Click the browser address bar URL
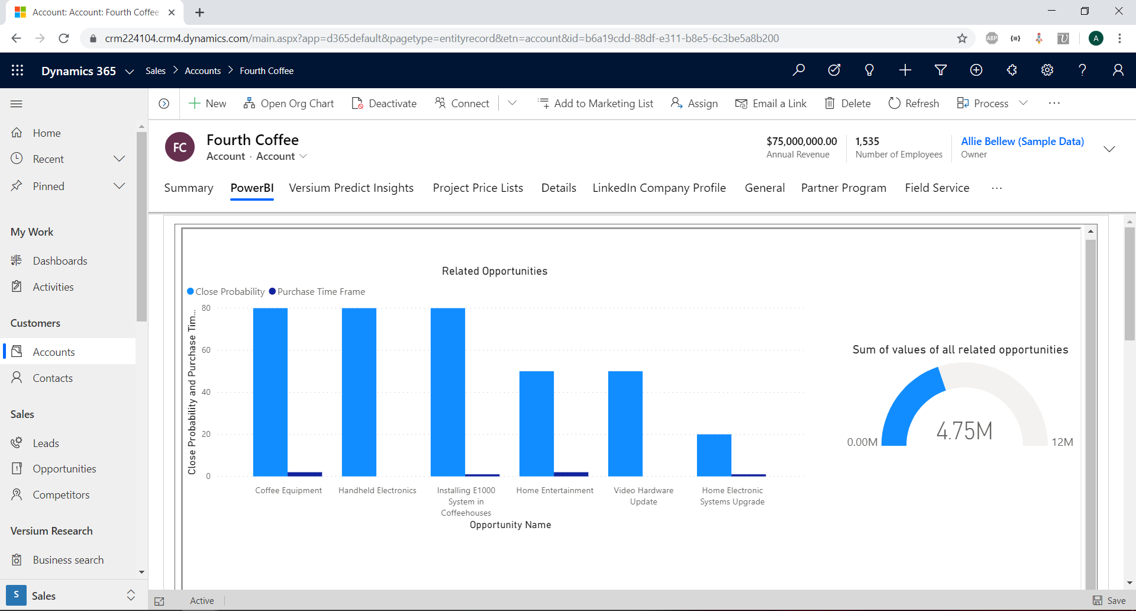Viewport: 1136px width, 611px height. point(441,38)
